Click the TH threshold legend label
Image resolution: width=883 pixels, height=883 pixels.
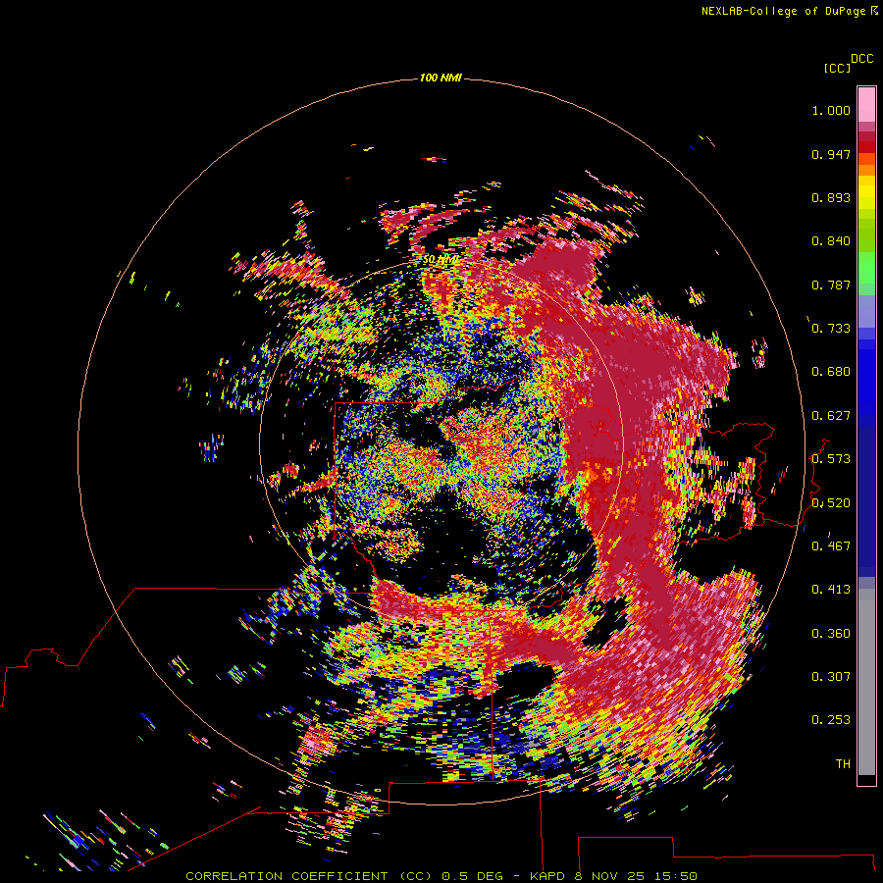click(x=843, y=764)
